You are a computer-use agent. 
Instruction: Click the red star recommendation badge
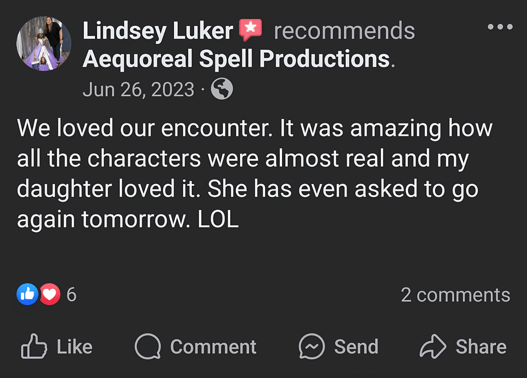point(250,29)
